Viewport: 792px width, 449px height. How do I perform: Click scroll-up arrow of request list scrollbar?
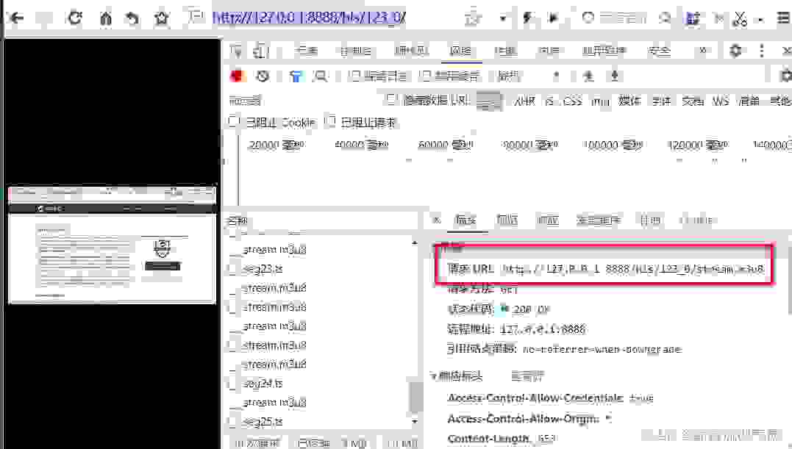pyautogui.click(x=415, y=243)
